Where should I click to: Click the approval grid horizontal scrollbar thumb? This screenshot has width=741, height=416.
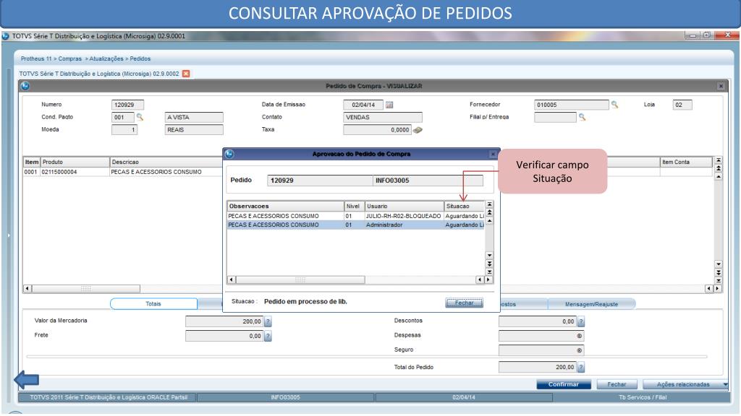pyautogui.click(x=300, y=279)
